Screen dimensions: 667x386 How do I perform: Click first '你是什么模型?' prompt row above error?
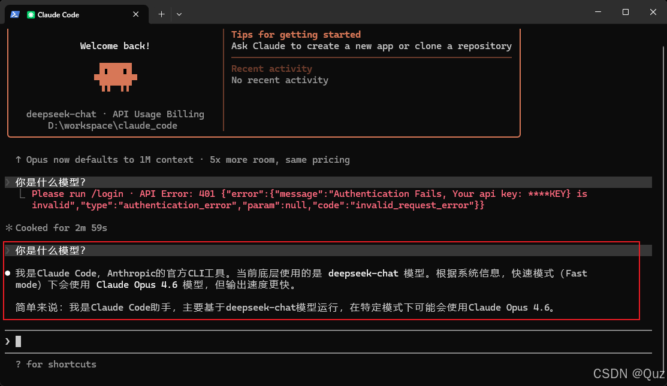pyautogui.click(x=328, y=182)
